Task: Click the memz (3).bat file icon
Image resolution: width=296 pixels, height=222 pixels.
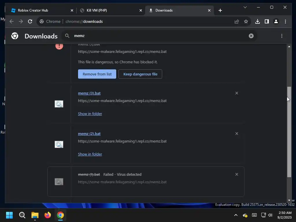Action: coord(59,104)
